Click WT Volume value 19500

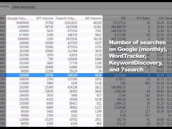pyautogui.click(x=49, y=43)
